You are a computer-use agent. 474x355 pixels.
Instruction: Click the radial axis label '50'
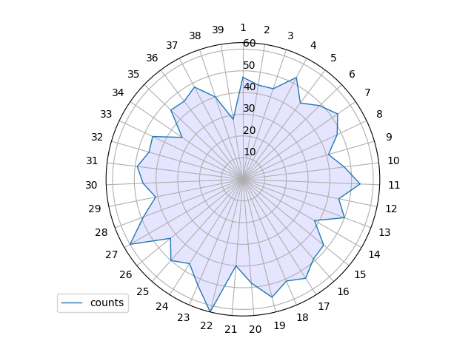tap(249, 65)
